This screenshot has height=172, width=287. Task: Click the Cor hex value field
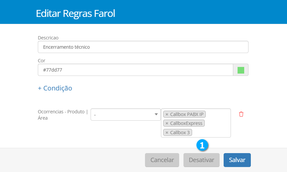click(x=135, y=70)
